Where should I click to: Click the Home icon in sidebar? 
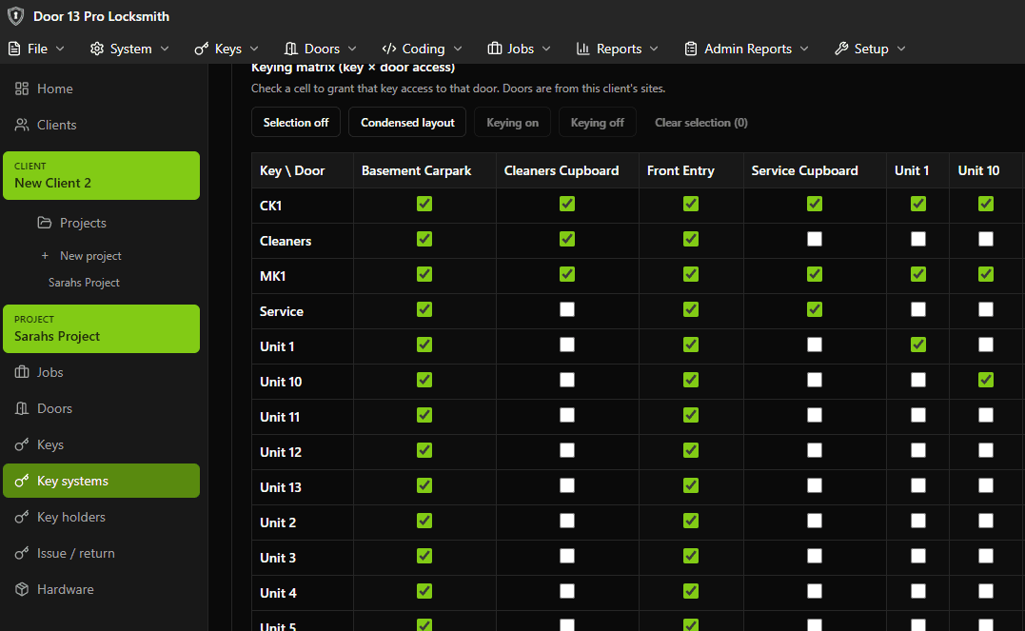[x=22, y=89]
